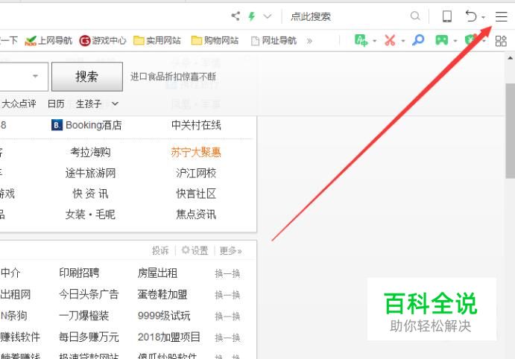Open the 快资讯 link
This screenshot has width=515, height=359.
click(90, 194)
